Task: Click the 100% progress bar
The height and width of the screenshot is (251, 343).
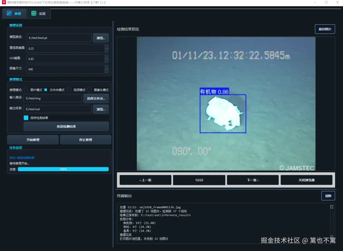Action: [x=63, y=169]
